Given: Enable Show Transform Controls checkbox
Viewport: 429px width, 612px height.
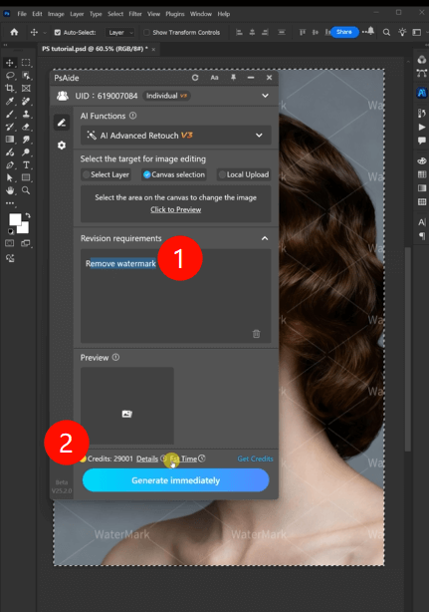Looking at the screenshot, I should tap(146, 33).
